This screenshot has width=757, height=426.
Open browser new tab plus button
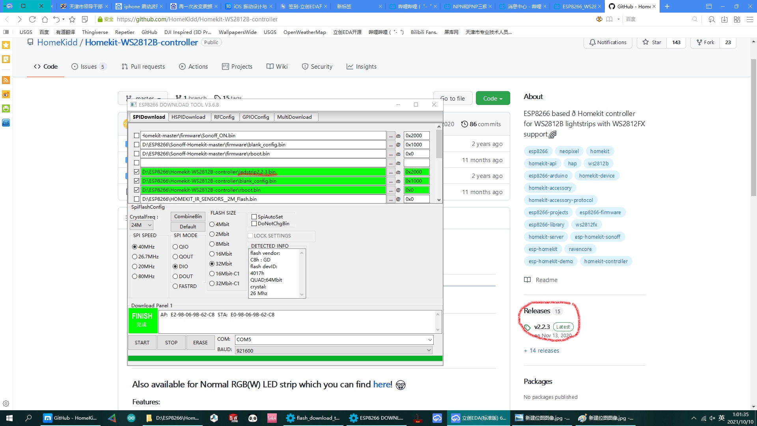point(667,6)
